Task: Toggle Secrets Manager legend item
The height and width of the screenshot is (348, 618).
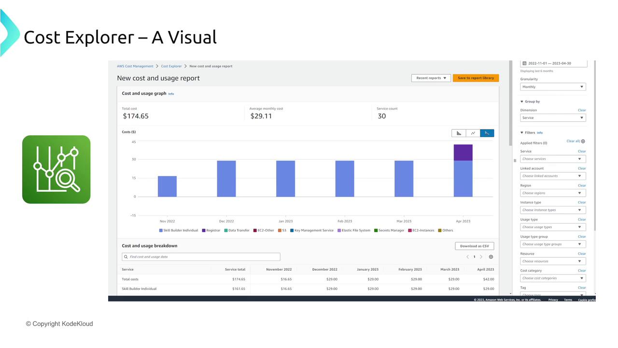Action: [x=389, y=231]
